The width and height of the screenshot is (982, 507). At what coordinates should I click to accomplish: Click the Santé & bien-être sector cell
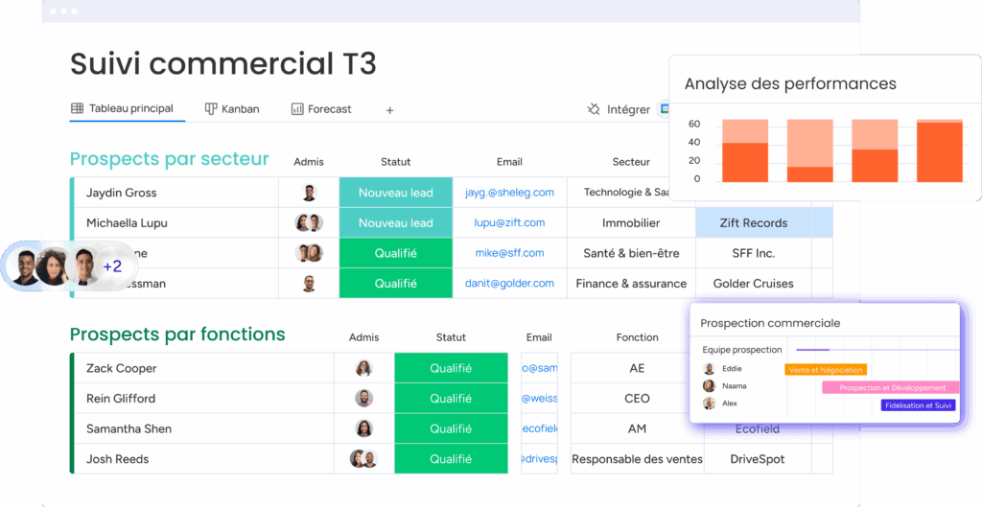[x=631, y=253]
